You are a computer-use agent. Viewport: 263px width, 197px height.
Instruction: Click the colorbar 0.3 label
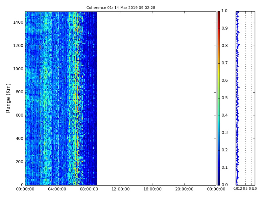point(225,133)
